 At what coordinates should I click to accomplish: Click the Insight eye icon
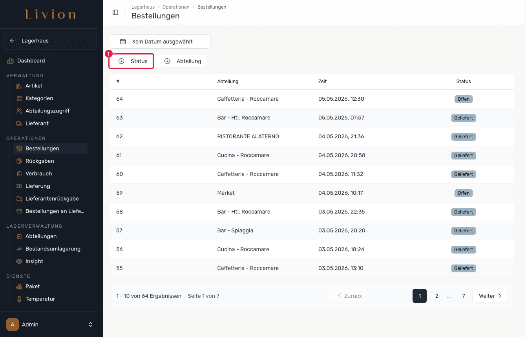19,261
